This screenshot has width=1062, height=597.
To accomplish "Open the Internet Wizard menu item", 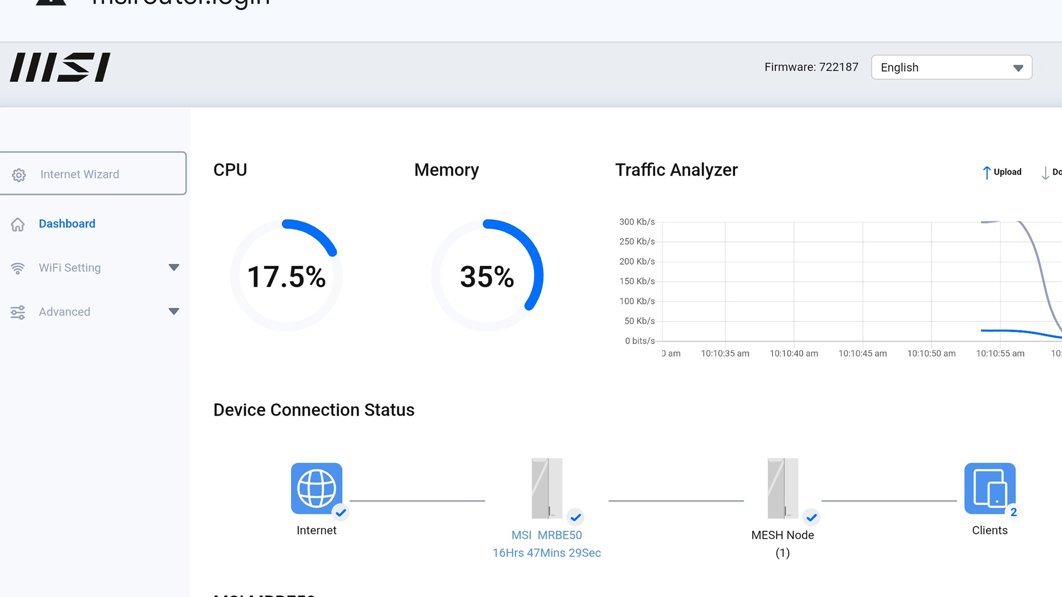I will (80, 174).
